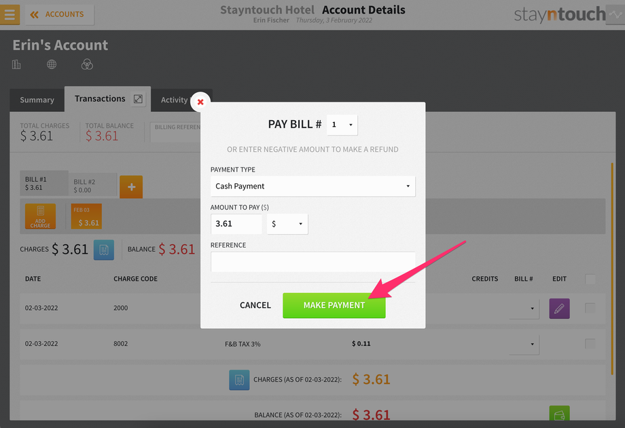This screenshot has height=428, width=625.
Task: Switch to the Summary tab
Action: 37,100
